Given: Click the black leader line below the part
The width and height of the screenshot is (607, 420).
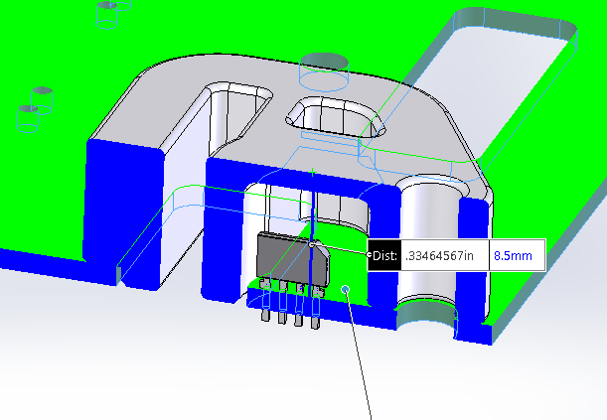Looking at the screenshot, I should coord(365,367).
